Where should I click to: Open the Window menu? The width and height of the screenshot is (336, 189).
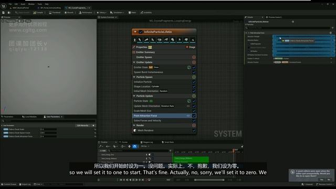pos(31,4)
